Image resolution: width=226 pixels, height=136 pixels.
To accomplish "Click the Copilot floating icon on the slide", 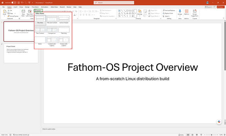I will click(219, 122).
